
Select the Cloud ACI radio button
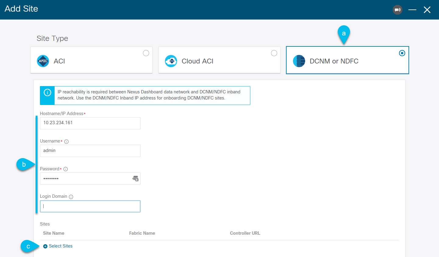tap(274, 53)
